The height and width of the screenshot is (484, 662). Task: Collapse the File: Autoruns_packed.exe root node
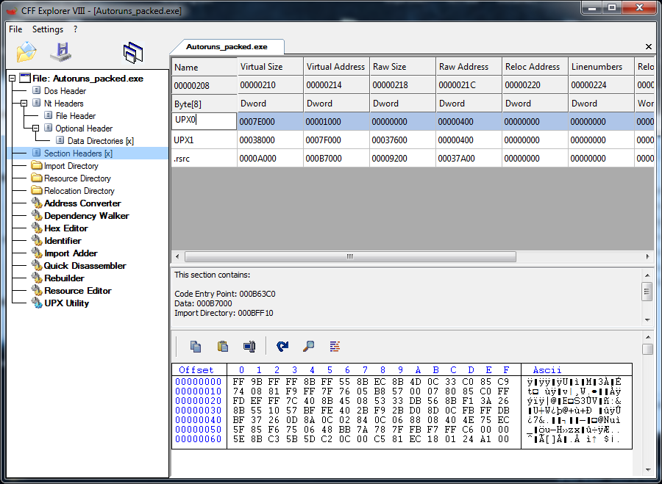(x=13, y=79)
